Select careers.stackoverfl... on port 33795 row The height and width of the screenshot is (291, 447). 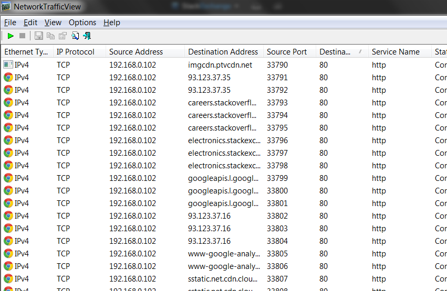pos(222,128)
